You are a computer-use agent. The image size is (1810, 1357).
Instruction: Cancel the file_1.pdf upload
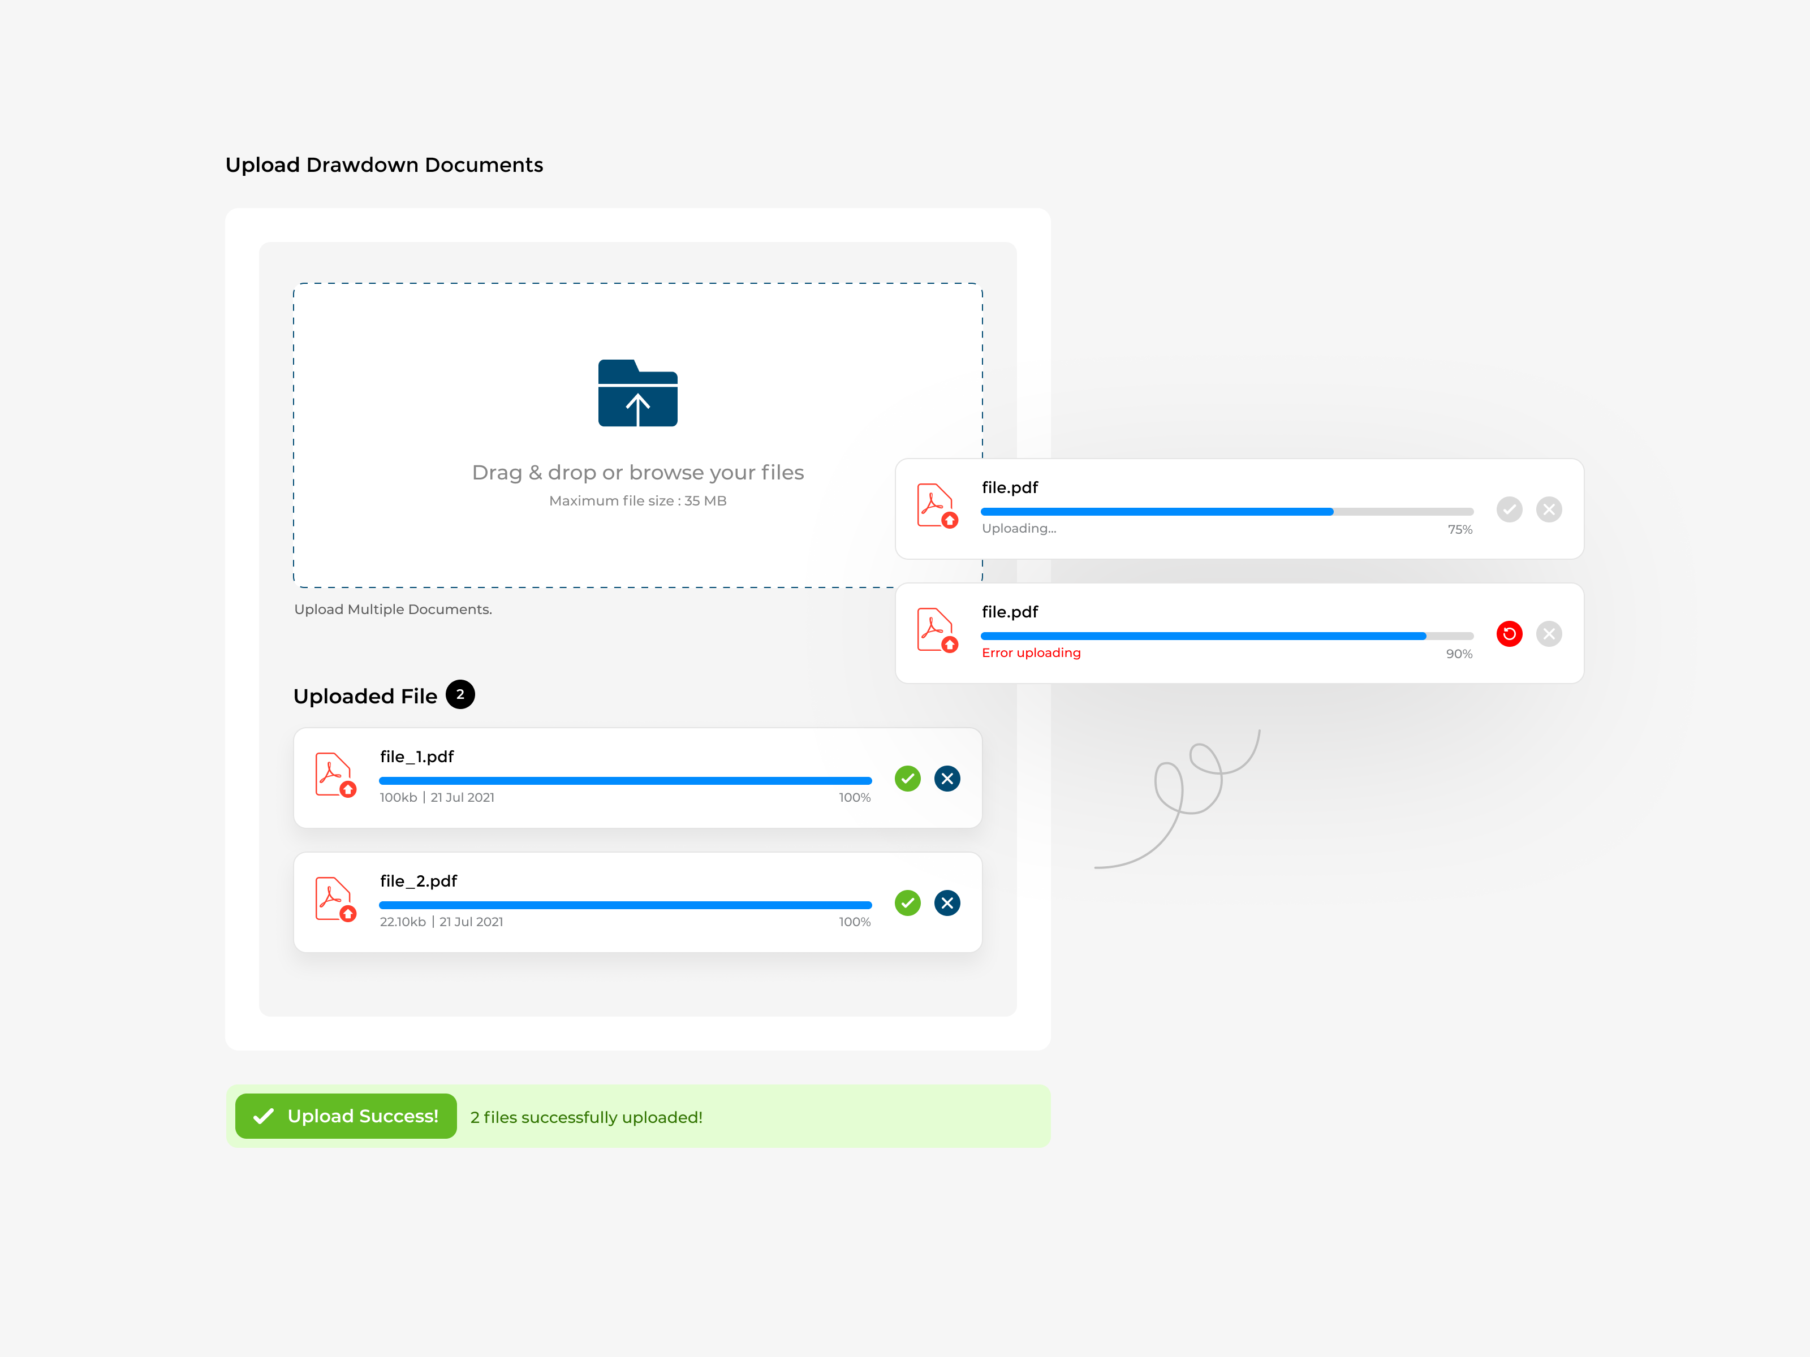click(947, 779)
